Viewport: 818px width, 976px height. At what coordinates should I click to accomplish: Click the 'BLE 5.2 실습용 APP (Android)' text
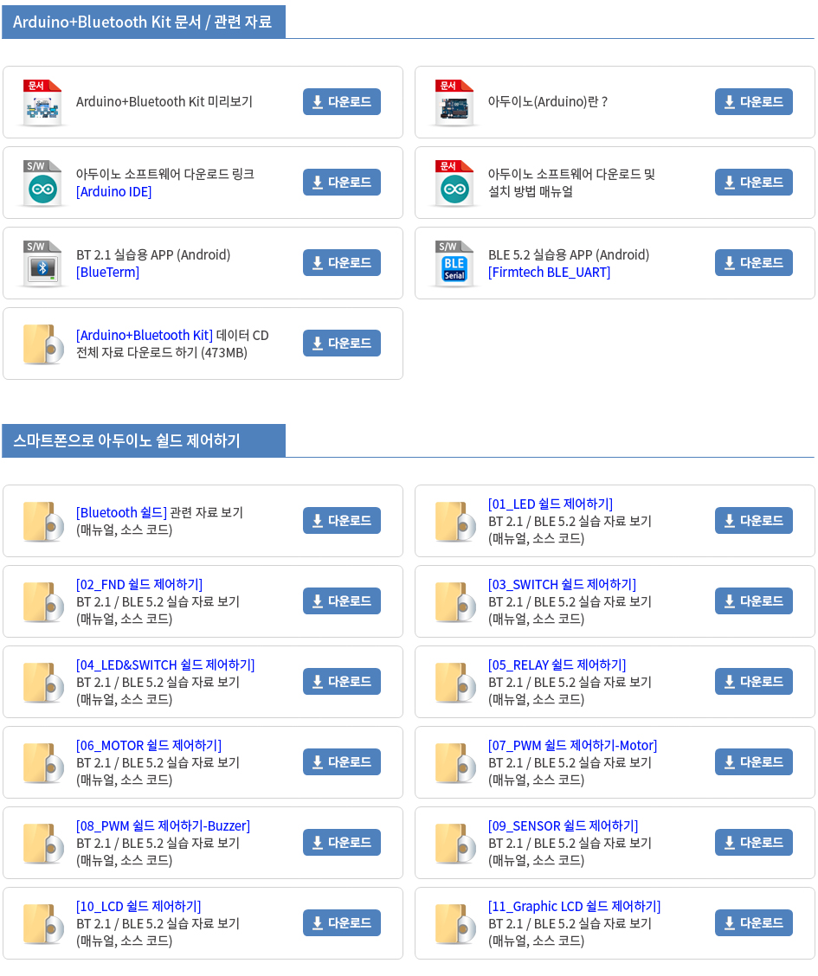(569, 254)
